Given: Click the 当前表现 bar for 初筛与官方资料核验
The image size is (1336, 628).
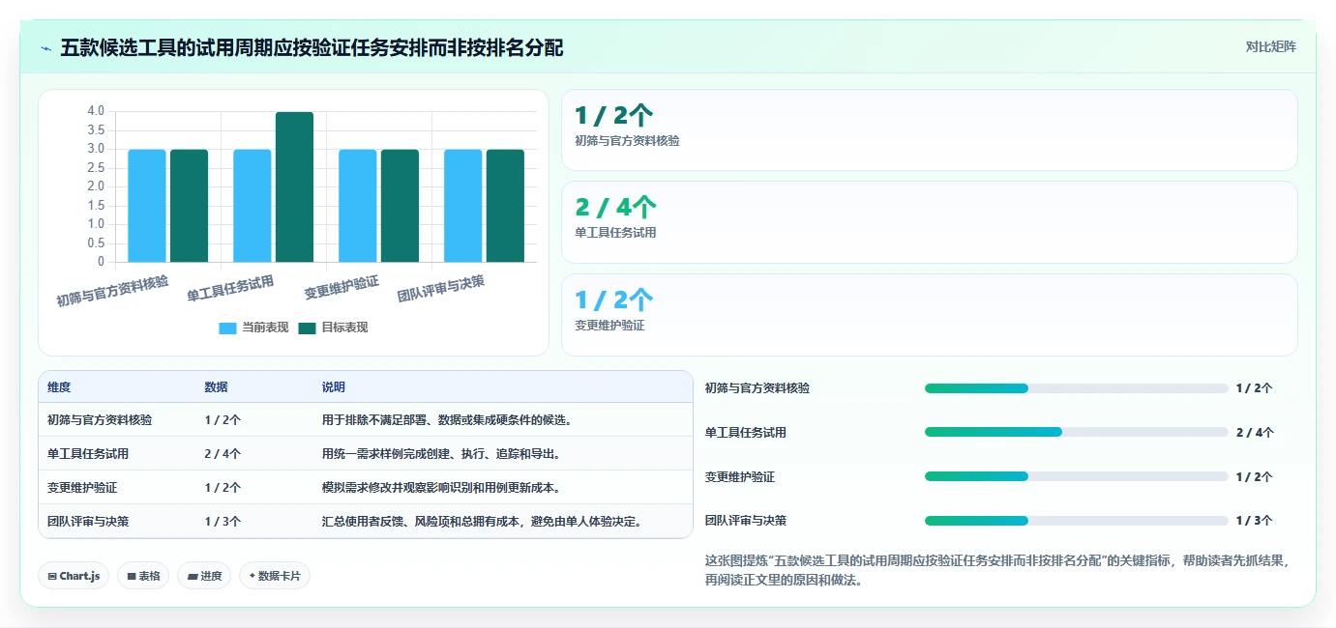Looking at the screenshot, I should [146, 206].
